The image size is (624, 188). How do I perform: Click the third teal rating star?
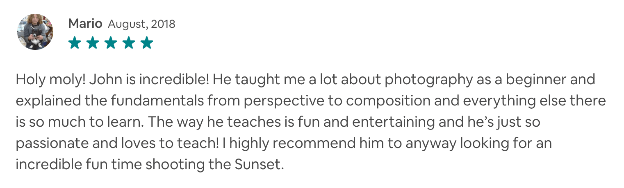tap(111, 43)
